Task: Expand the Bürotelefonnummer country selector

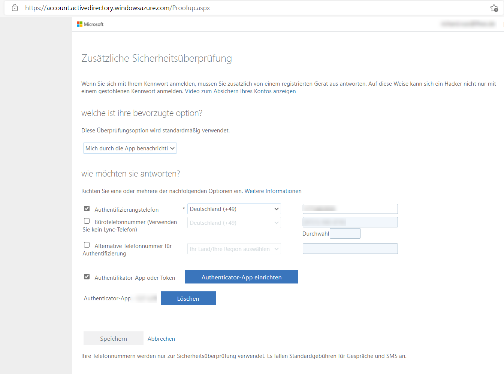Action: click(234, 223)
